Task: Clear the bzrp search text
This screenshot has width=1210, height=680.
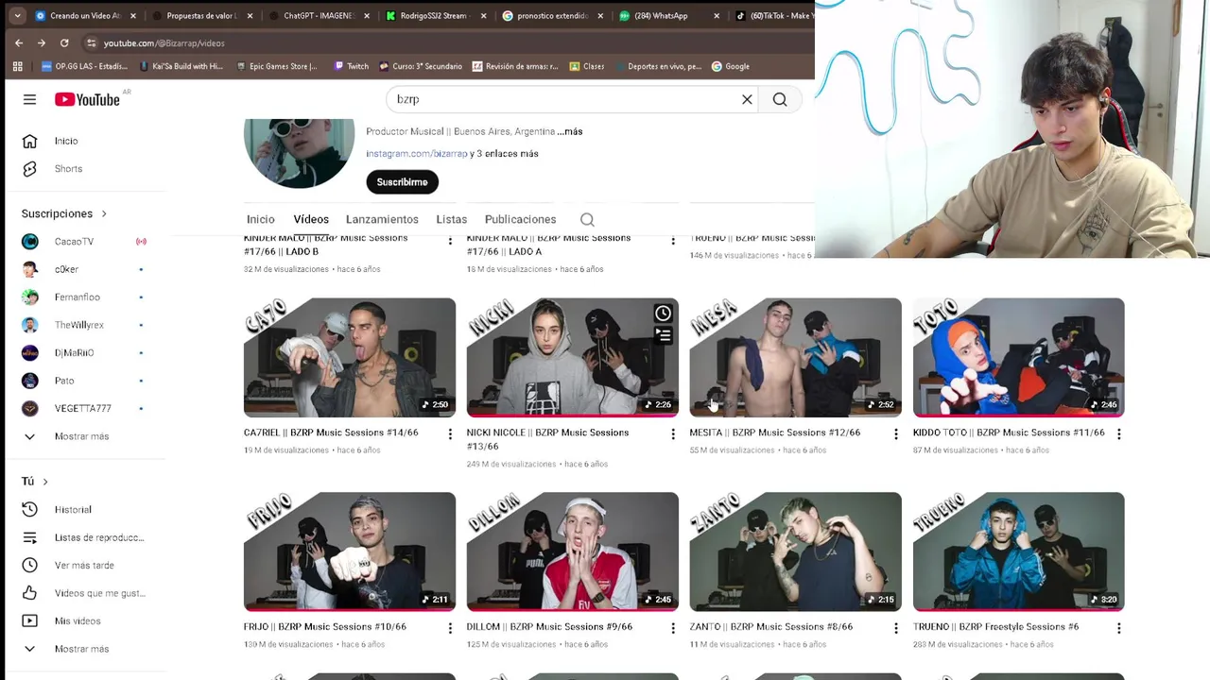Action: point(747,99)
